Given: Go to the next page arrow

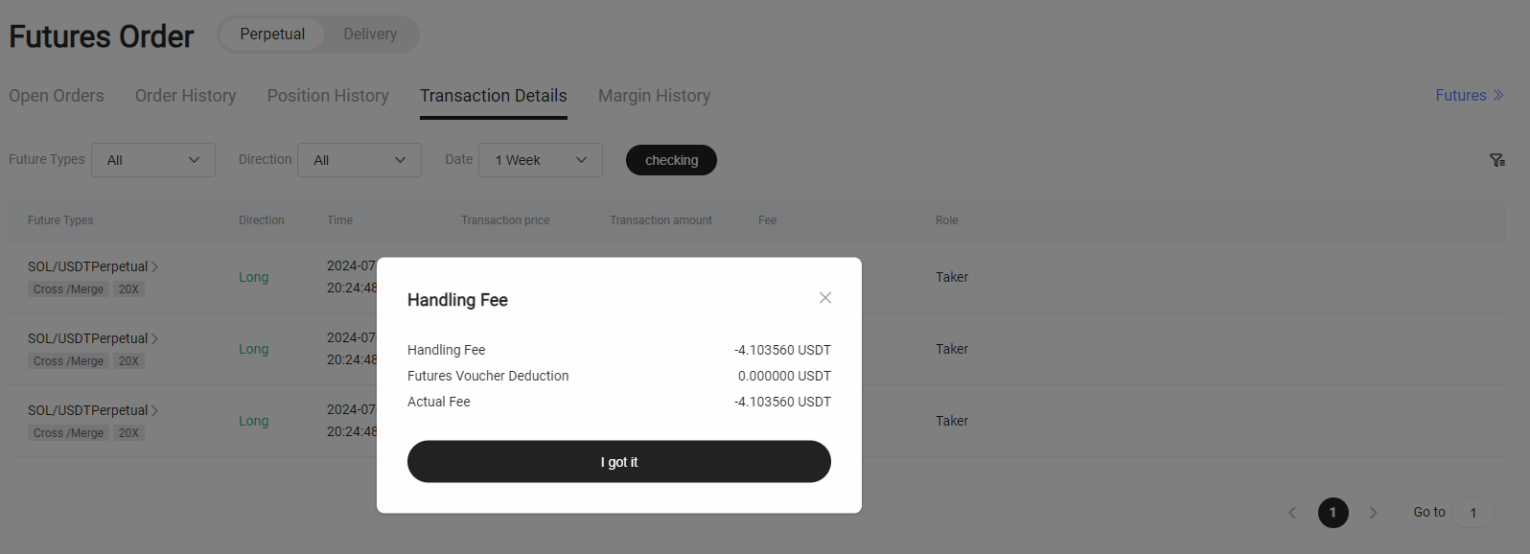Looking at the screenshot, I should [1373, 513].
